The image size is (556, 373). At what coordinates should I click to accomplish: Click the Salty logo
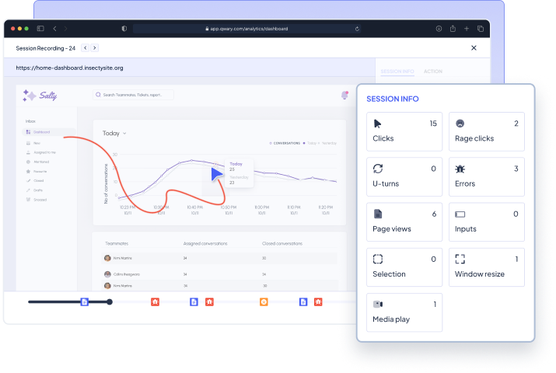pos(40,96)
